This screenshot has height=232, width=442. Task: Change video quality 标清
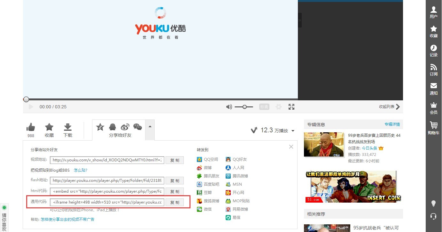[264, 107]
